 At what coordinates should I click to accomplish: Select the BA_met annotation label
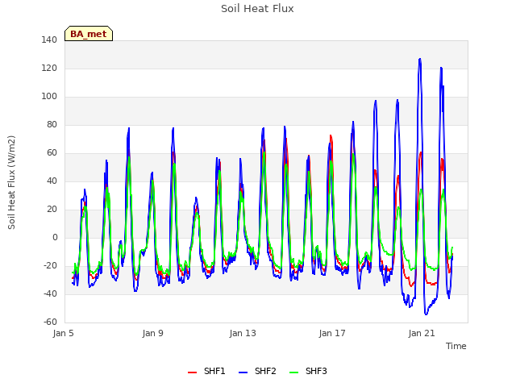[89, 34]
